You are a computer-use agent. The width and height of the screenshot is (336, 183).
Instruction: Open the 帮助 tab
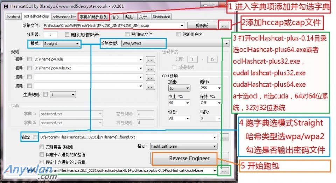click(129, 17)
